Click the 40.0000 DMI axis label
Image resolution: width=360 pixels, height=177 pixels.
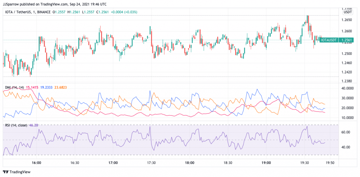(x=348, y=88)
